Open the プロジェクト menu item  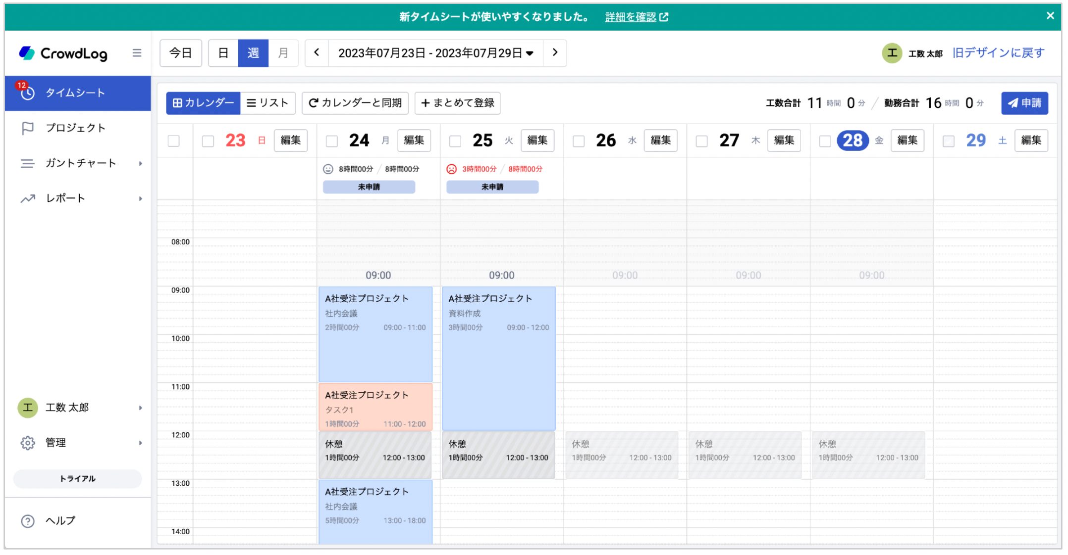(78, 128)
